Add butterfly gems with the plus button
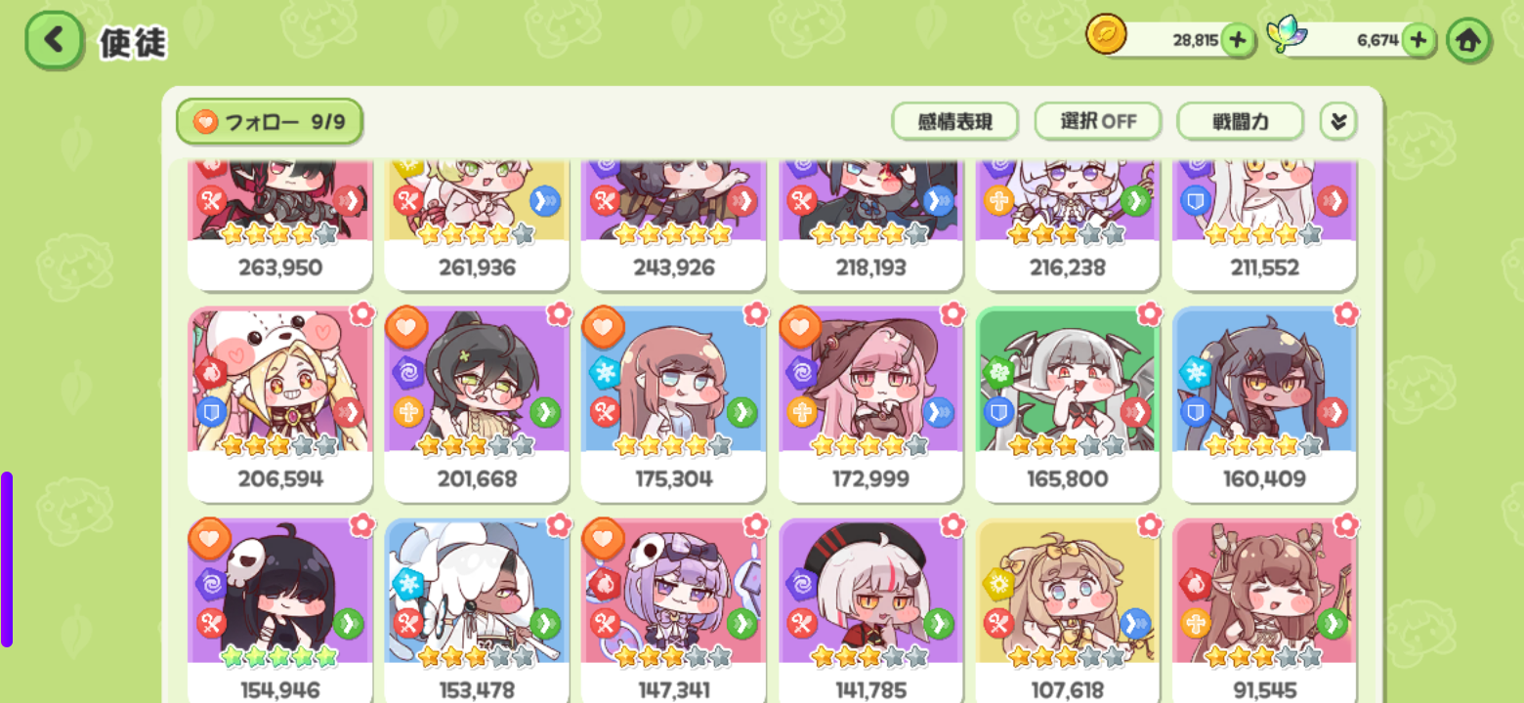This screenshot has width=1524, height=703. click(x=1418, y=40)
